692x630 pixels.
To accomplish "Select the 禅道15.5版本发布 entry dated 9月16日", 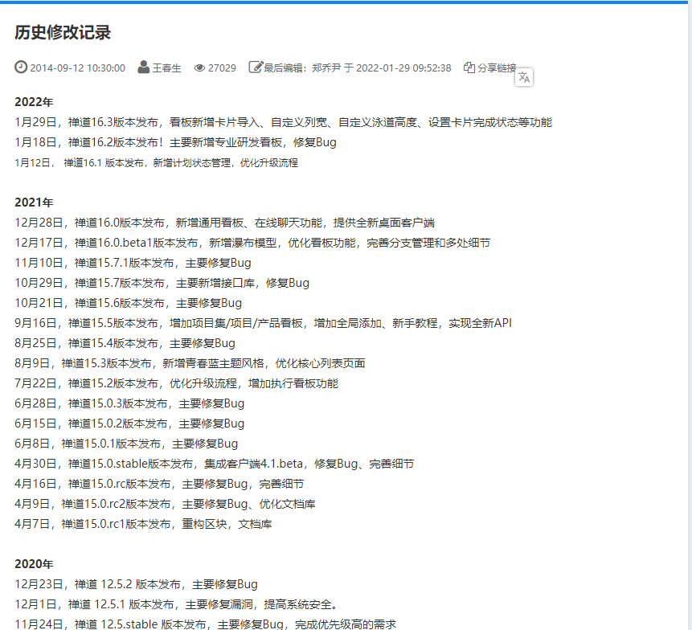I will tap(264, 323).
